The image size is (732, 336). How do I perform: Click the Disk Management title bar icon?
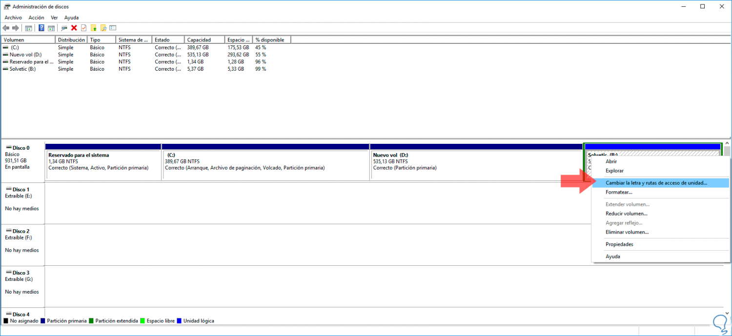click(x=7, y=7)
